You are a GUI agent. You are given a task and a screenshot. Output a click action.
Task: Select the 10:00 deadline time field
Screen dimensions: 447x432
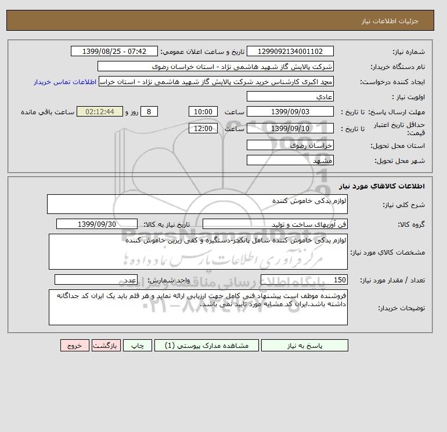(x=203, y=112)
